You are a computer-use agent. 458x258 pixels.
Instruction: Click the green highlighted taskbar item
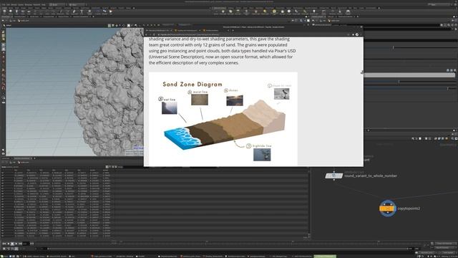325,257
